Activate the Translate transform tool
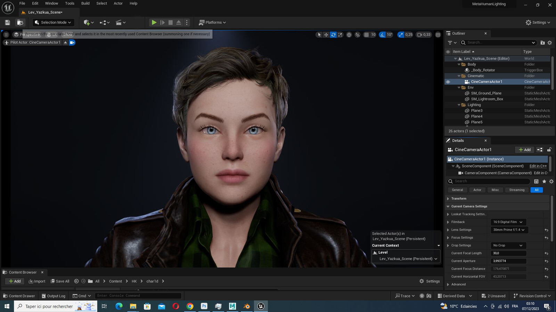Viewport: 556px width, 312px height. [x=326, y=35]
